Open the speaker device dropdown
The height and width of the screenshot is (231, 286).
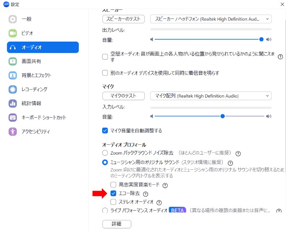(x=211, y=19)
